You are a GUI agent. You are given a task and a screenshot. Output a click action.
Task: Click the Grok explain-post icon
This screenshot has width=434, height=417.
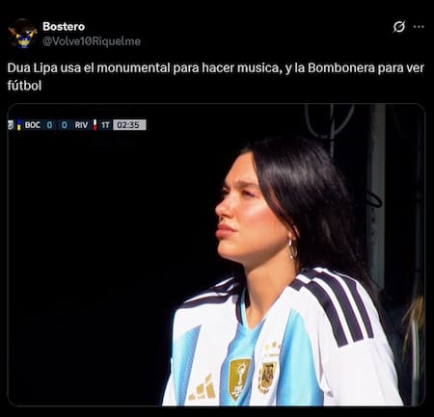(399, 27)
